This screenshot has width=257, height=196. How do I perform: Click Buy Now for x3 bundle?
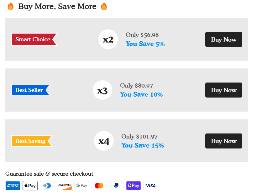223,90
